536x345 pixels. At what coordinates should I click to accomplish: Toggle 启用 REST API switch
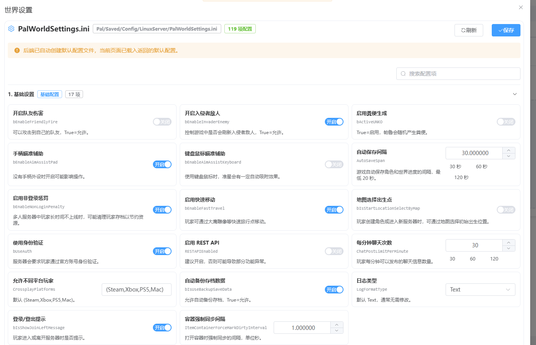[x=334, y=251]
